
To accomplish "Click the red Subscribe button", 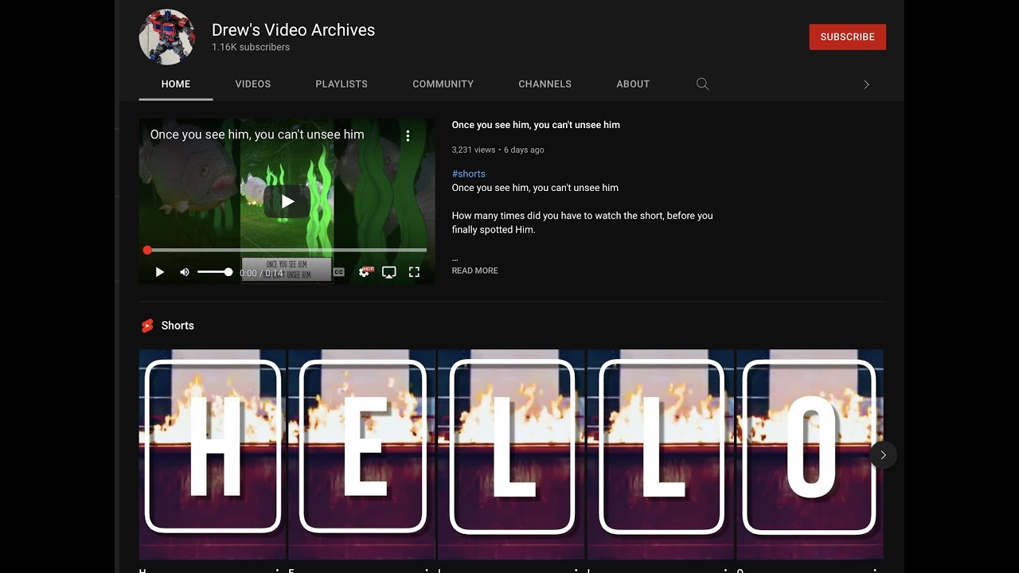I will tap(847, 37).
